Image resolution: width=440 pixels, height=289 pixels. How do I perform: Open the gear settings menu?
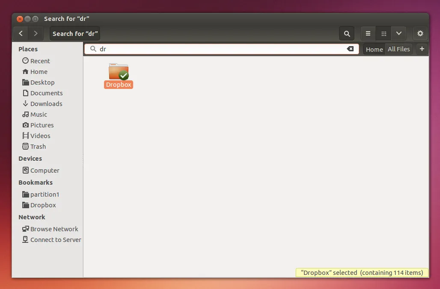click(x=420, y=33)
